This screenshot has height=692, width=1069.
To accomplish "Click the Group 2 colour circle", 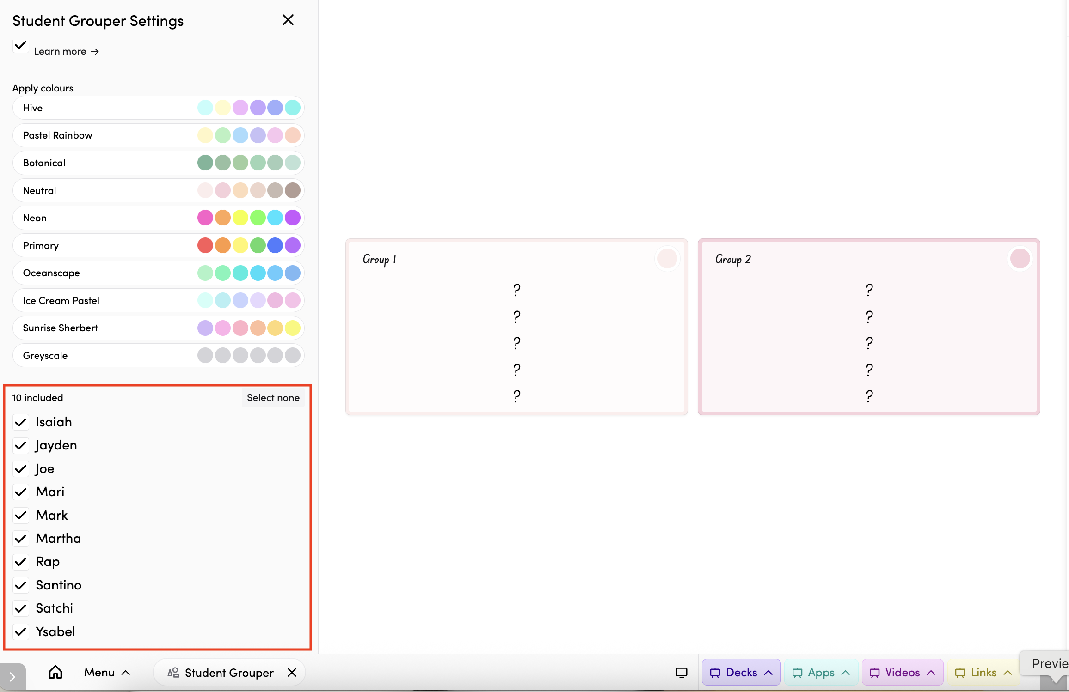I will (1020, 259).
